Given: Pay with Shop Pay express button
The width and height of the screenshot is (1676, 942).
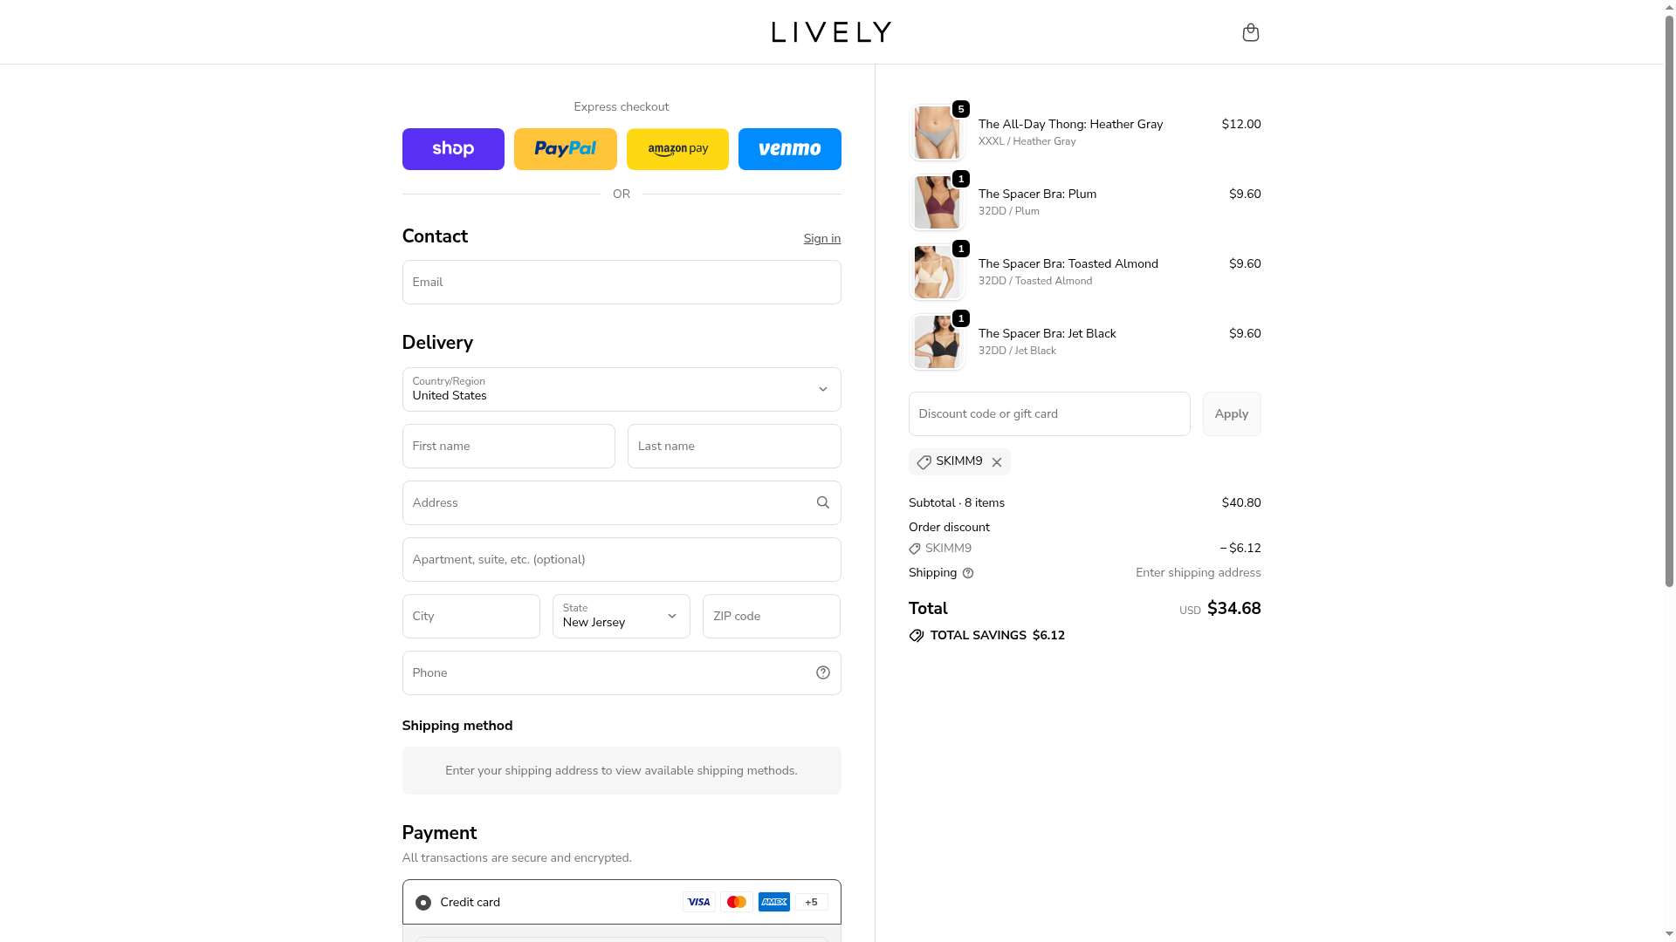Looking at the screenshot, I should (x=453, y=149).
